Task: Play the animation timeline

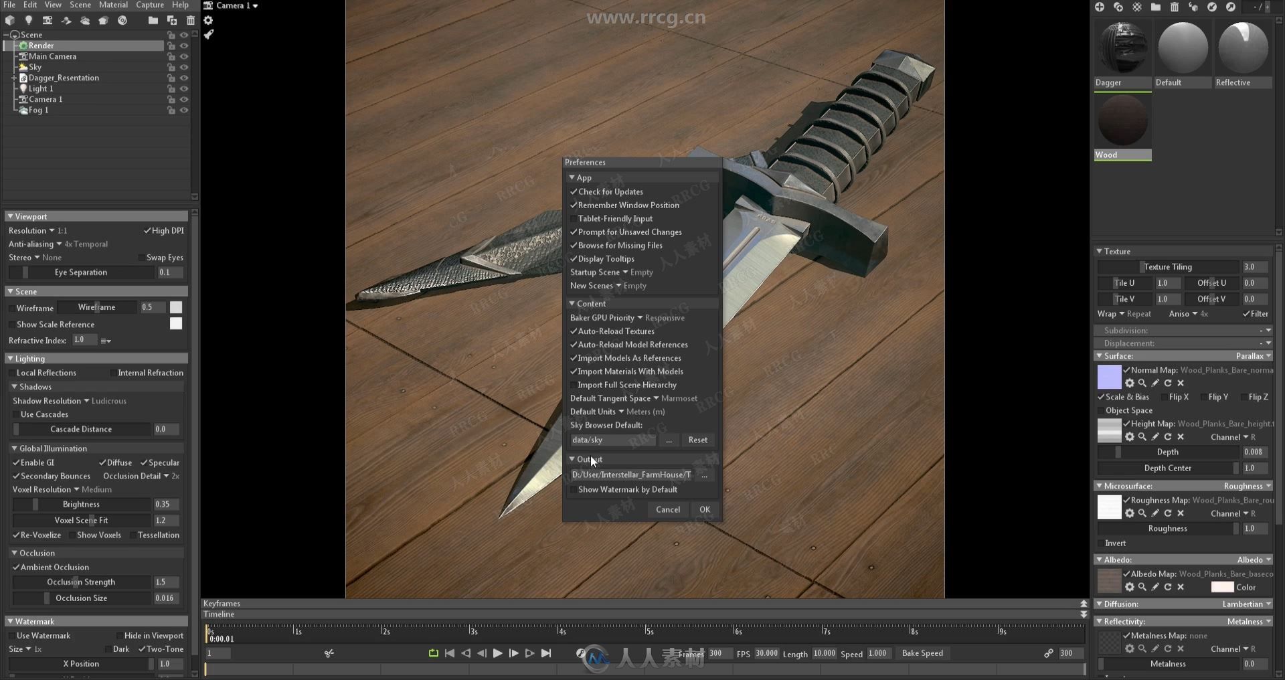Action: (x=497, y=653)
